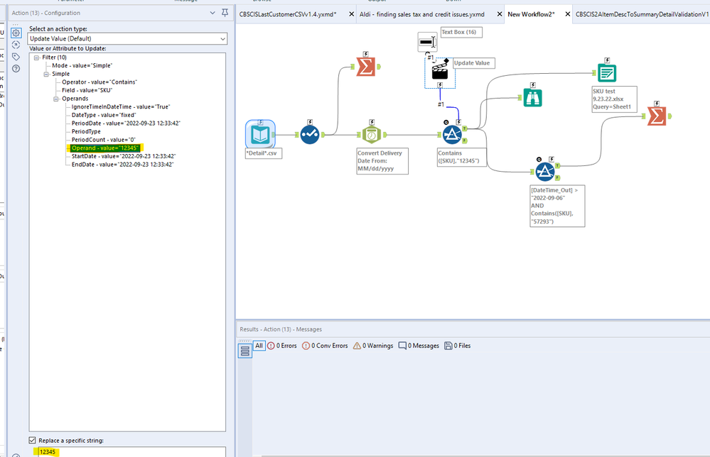Select the Text Box interface tool icon
This screenshot has width=710, height=457.
click(426, 42)
